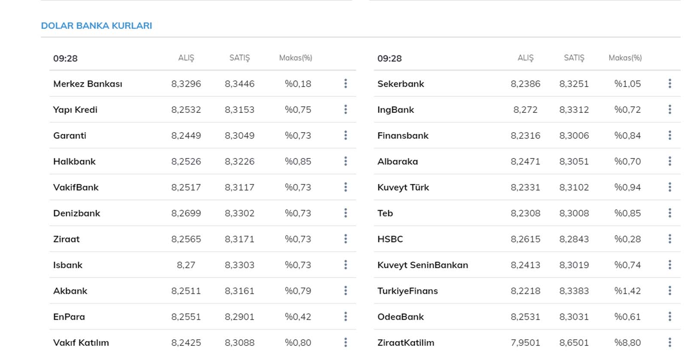Select the Ziraat bank row name
687x363 pixels.
(67, 239)
